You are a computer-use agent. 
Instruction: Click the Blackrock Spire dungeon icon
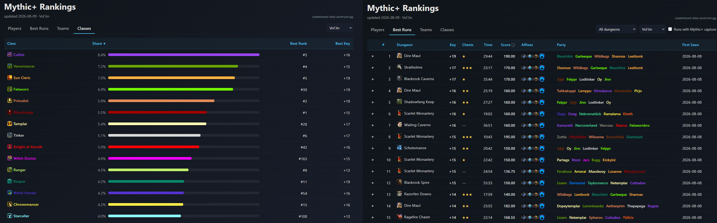pos(399,182)
